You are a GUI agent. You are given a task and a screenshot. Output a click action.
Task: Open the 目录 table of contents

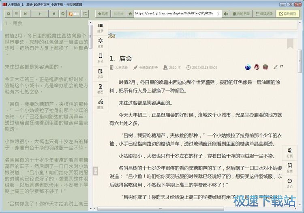[x=100, y=28]
